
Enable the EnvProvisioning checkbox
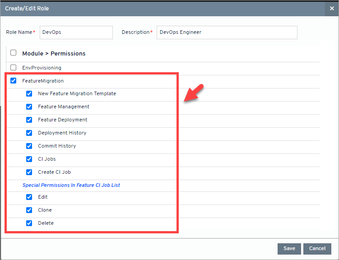tap(14, 68)
